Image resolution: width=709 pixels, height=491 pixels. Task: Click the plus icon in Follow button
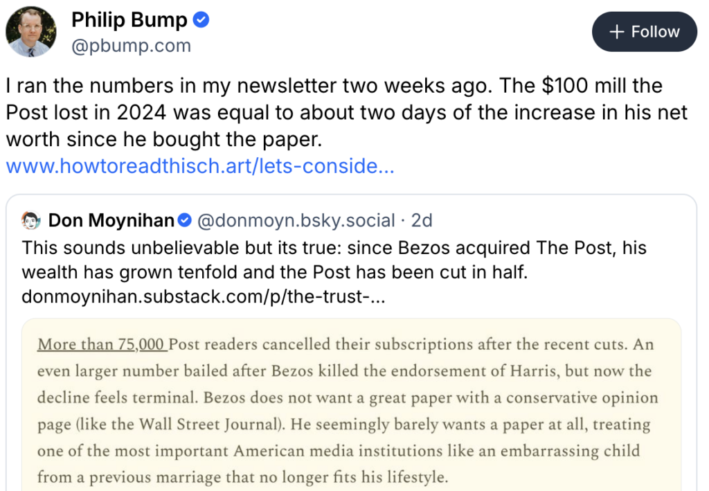(617, 32)
